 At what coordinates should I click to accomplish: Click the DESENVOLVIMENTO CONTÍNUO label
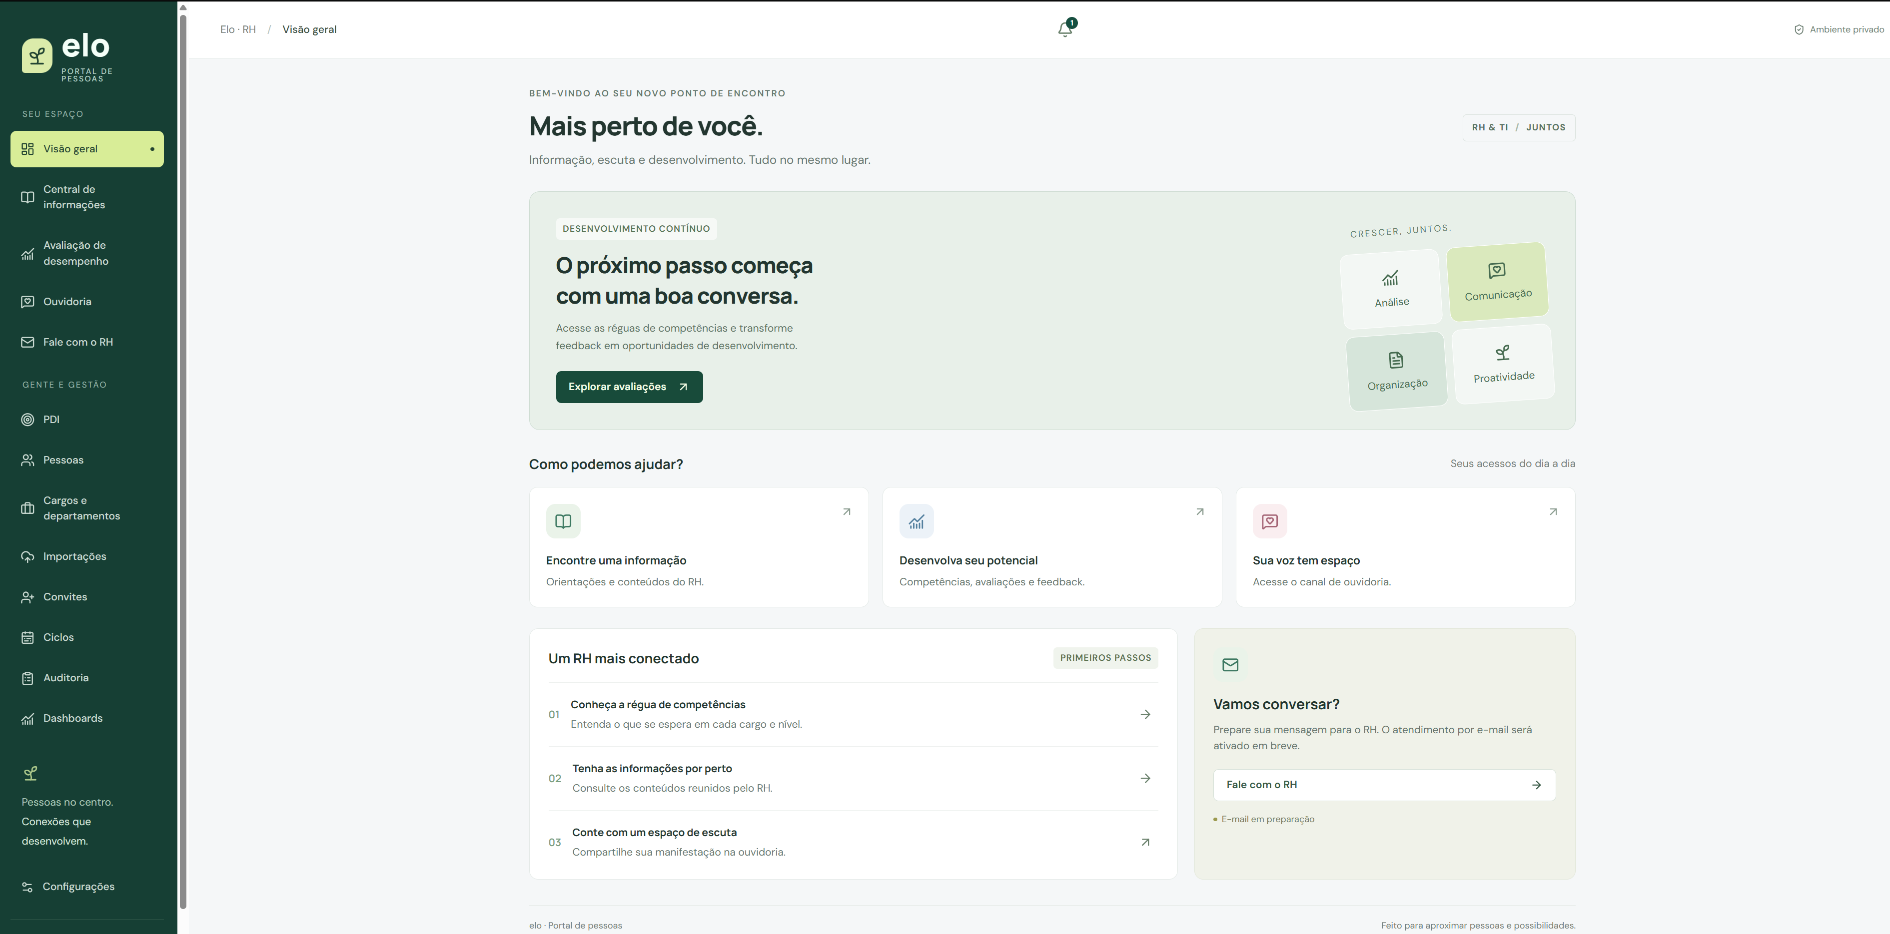click(635, 229)
